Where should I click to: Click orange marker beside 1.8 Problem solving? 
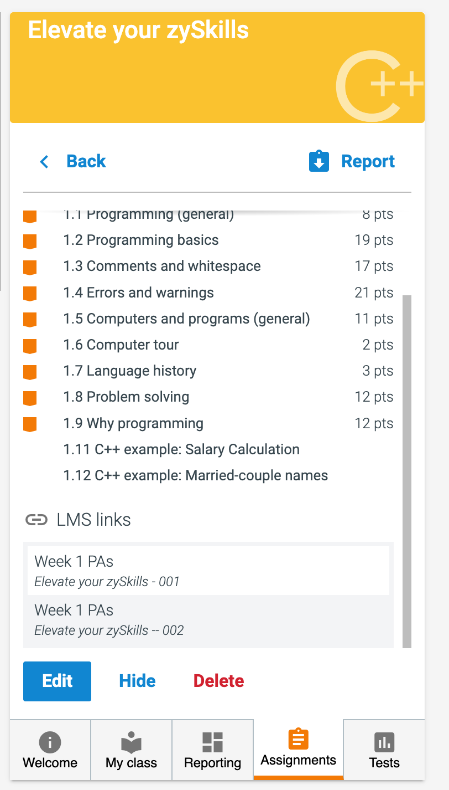(x=30, y=398)
